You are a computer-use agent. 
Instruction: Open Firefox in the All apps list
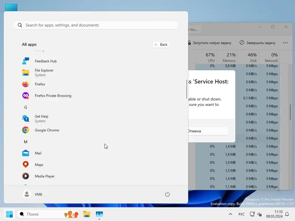tap(40, 84)
